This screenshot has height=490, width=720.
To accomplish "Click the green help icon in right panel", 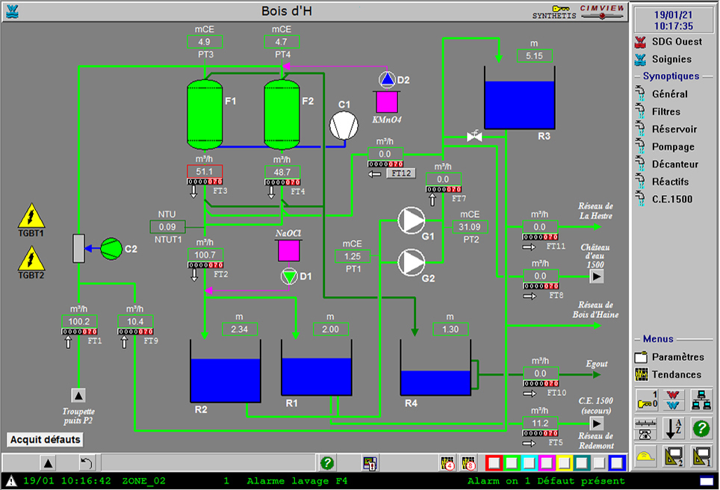I will pos(701,429).
